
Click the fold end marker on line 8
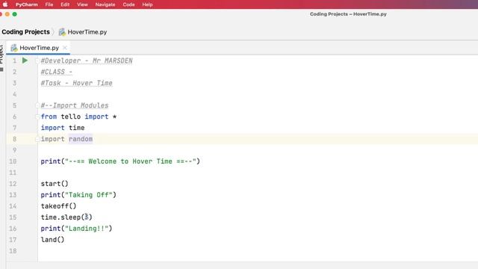(x=37, y=139)
